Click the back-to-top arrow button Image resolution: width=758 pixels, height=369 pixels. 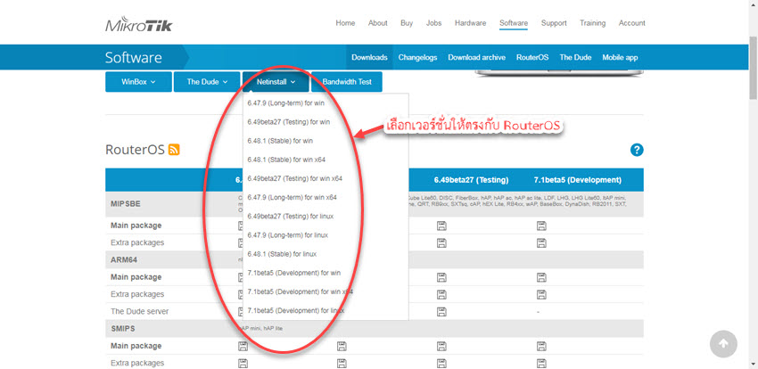pyautogui.click(x=723, y=343)
